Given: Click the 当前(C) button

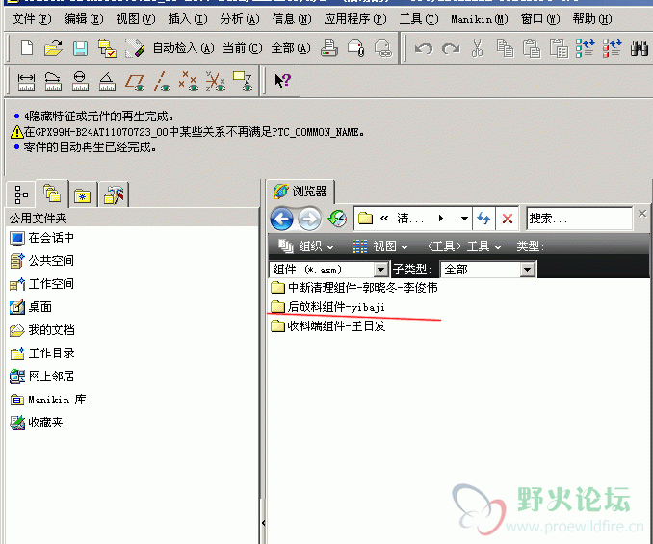Looking at the screenshot, I should 243,48.
